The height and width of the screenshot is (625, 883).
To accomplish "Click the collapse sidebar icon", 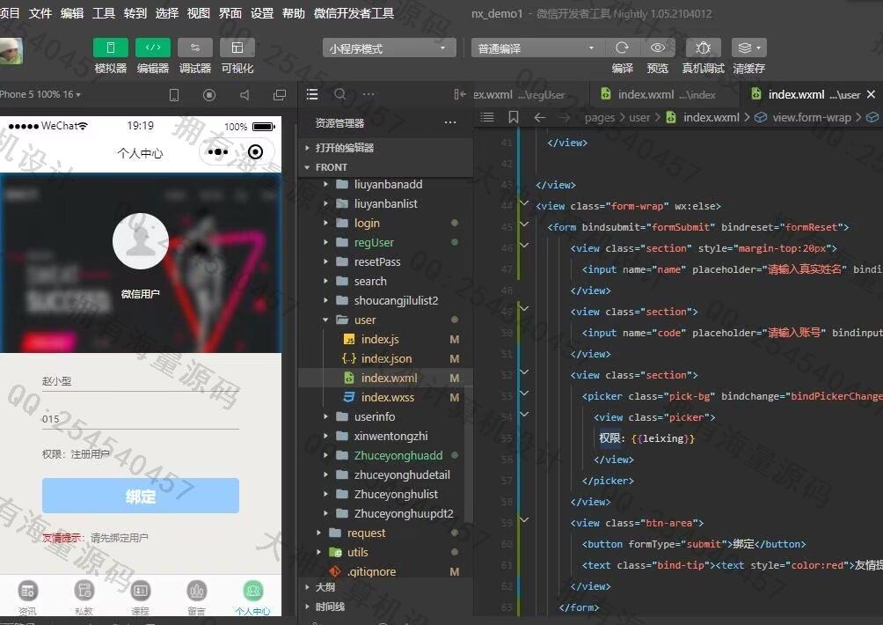I will (x=459, y=94).
